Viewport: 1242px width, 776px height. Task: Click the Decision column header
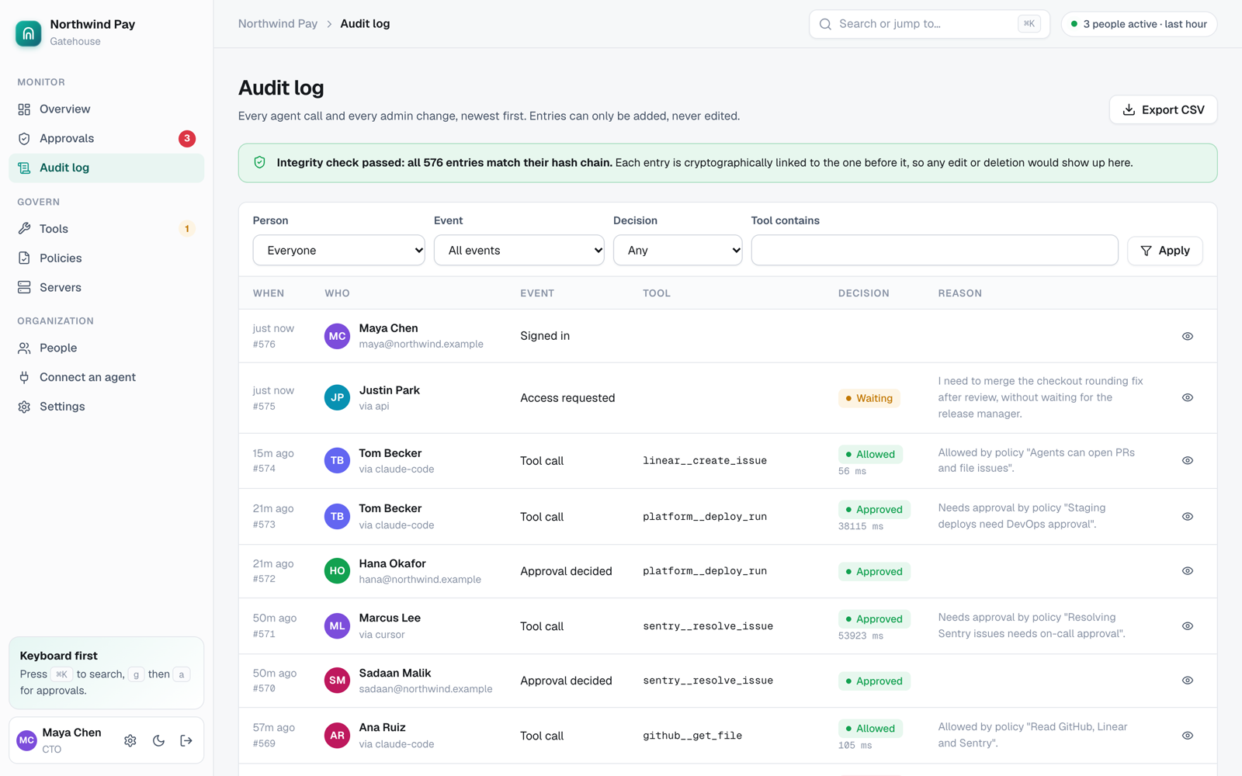pos(864,293)
